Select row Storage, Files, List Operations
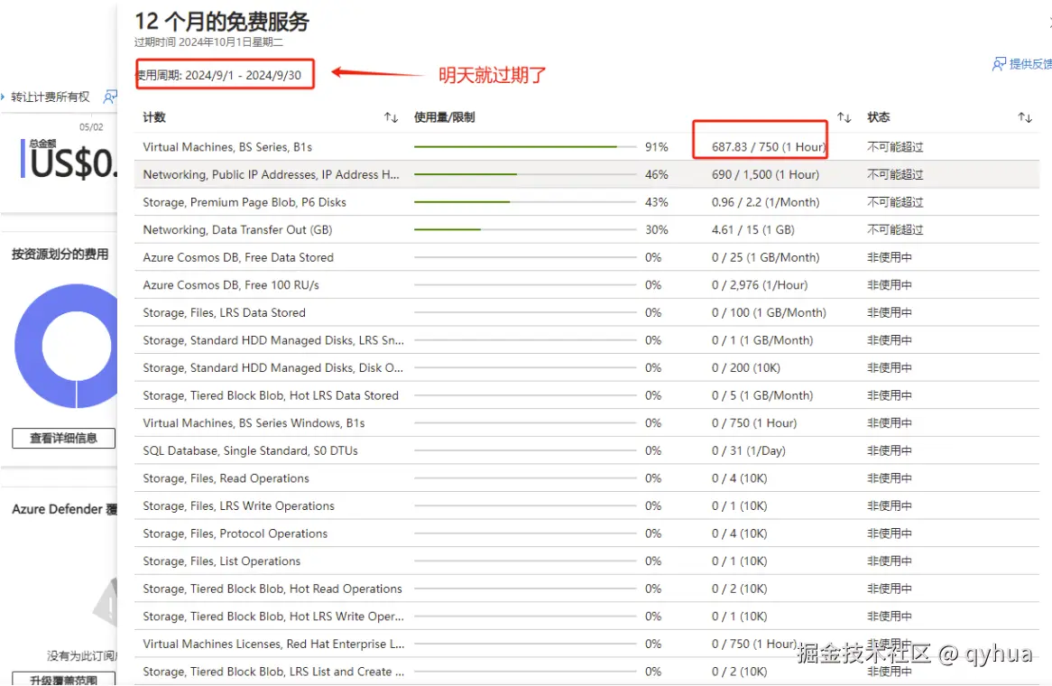1052x686 pixels. 586,561
